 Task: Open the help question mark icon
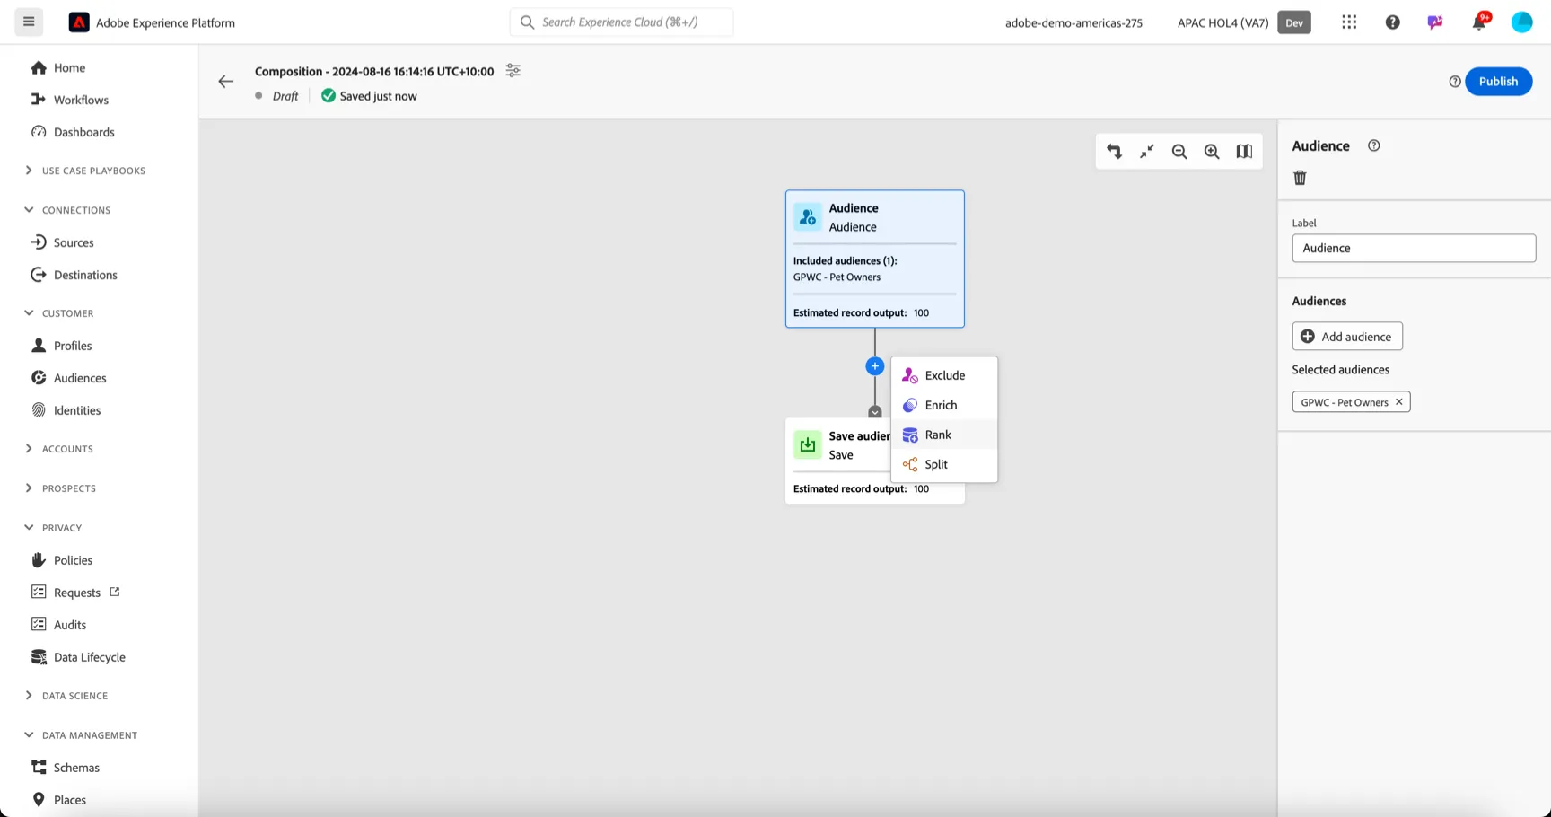(x=1392, y=22)
